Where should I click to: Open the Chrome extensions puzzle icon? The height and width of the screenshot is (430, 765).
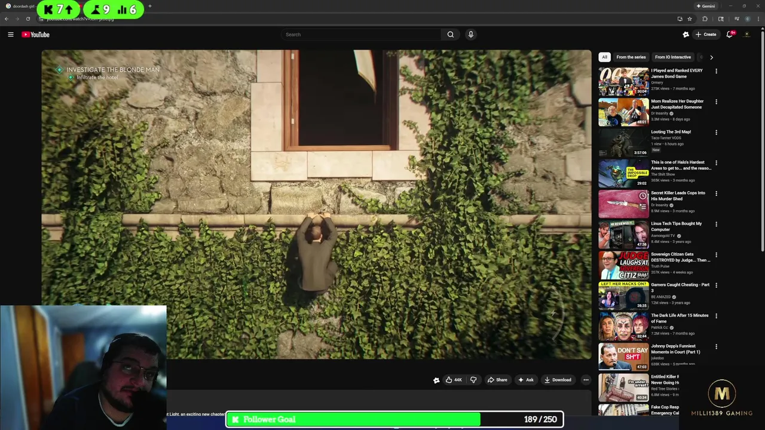pos(705,19)
